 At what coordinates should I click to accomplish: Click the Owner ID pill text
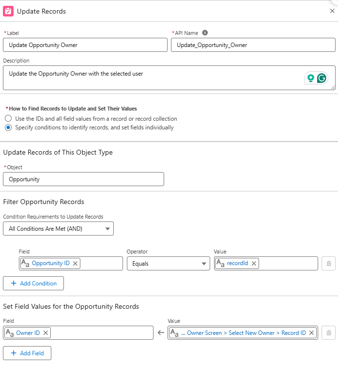tap(28, 333)
